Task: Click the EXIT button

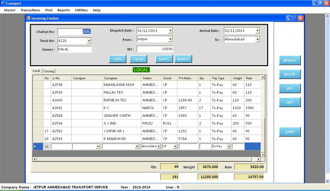Action: 290,102
